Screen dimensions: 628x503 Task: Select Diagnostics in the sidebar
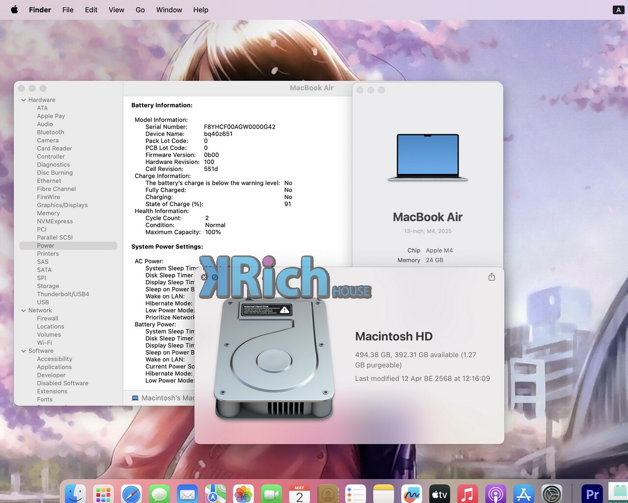click(53, 165)
